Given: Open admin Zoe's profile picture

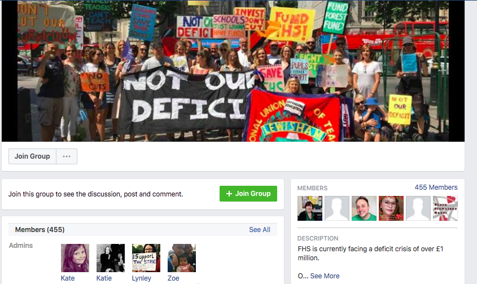Looking at the screenshot, I should coord(182,258).
